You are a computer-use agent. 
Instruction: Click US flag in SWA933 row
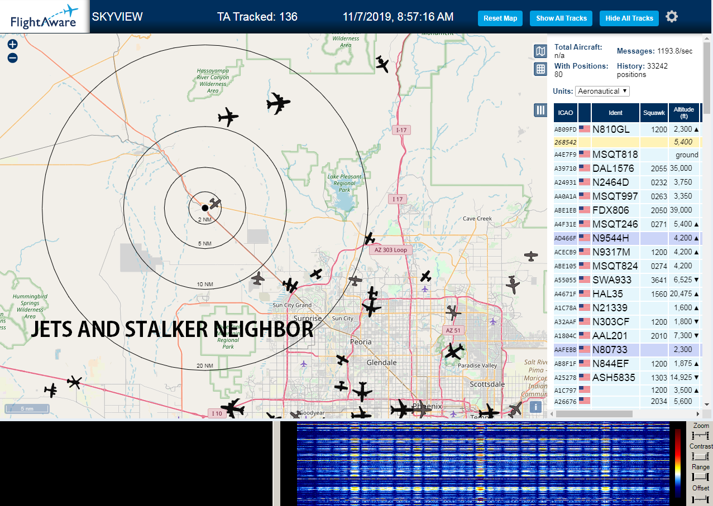pyautogui.click(x=585, y=279)
